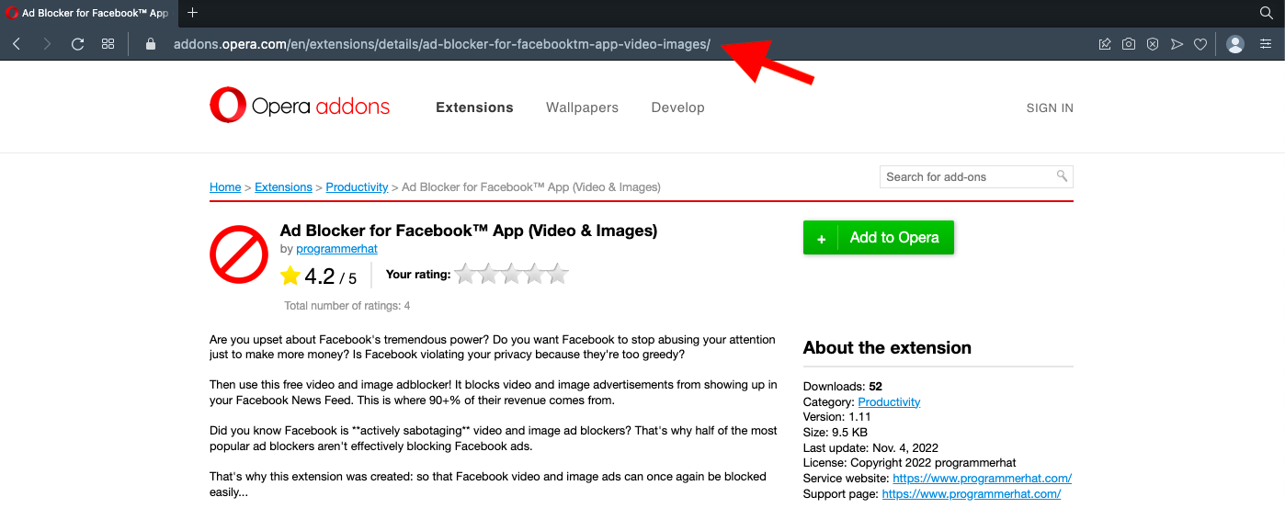The height and width of the screenshot is (508, 1285).
Task: Open the Service website programmerhat link
Action: (x=982, y=479)
